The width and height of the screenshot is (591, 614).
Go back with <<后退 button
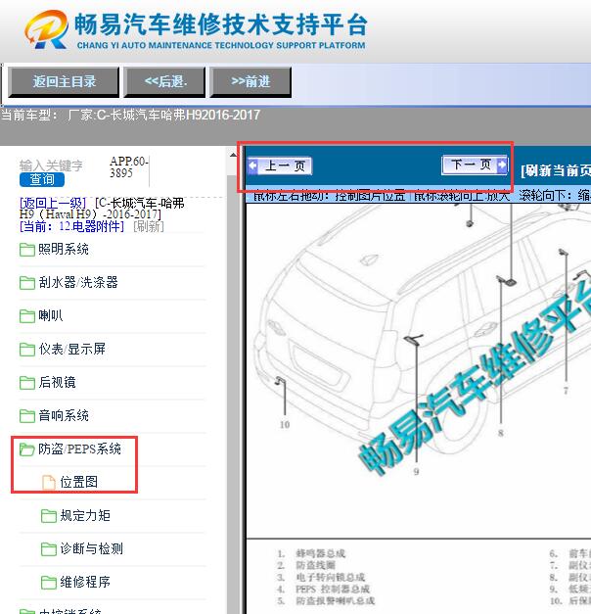pos(164,81)
